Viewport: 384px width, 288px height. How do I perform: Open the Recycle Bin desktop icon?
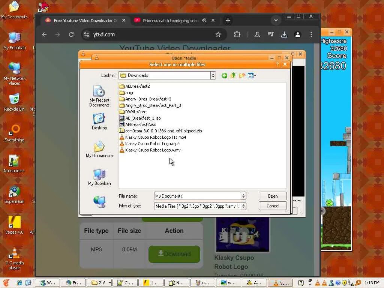pos(15,102)
